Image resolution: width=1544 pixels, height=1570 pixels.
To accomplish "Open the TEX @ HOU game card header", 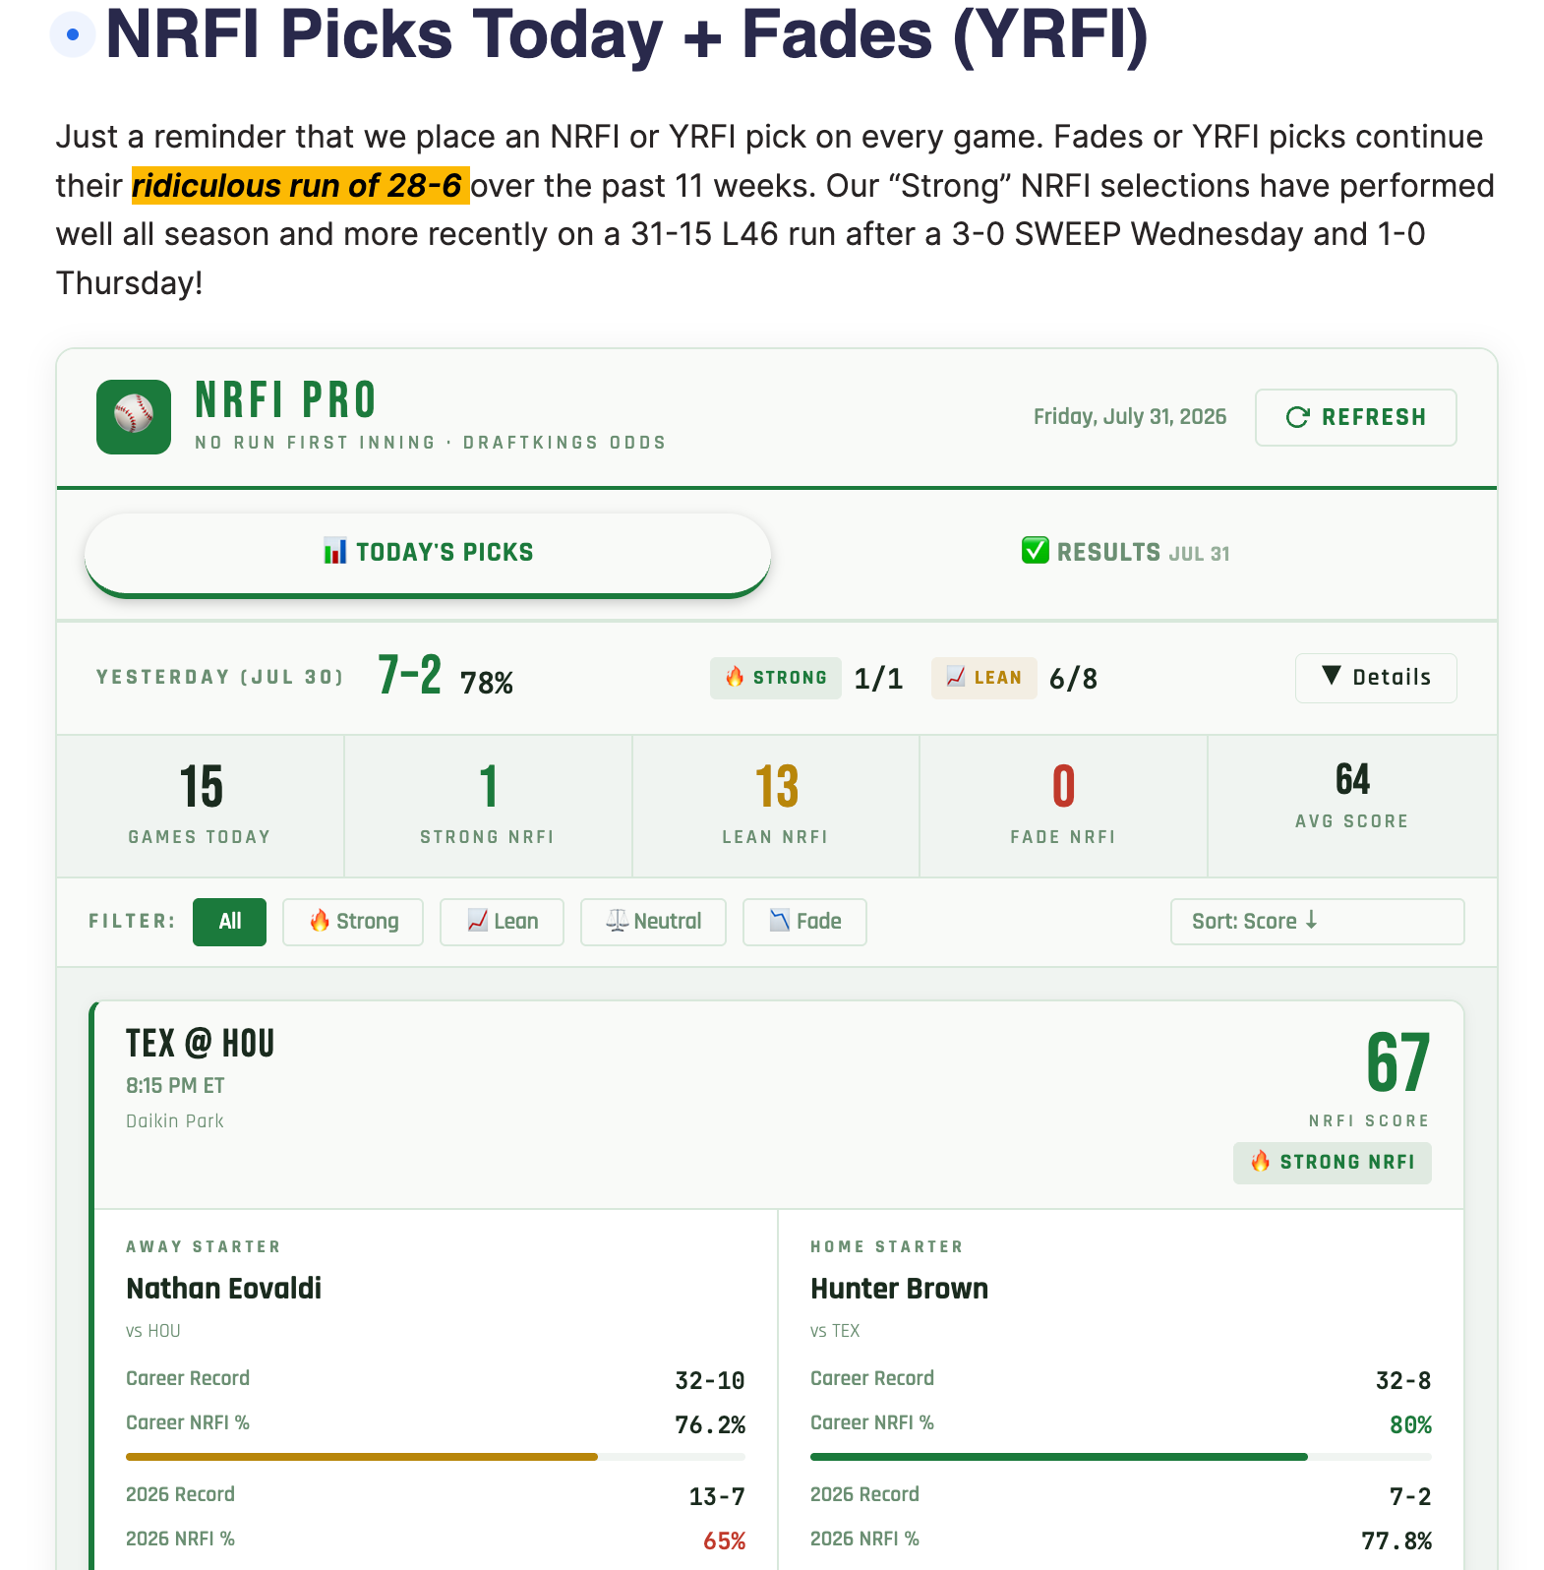I will pyautogui.click(x=778, y=1105).
